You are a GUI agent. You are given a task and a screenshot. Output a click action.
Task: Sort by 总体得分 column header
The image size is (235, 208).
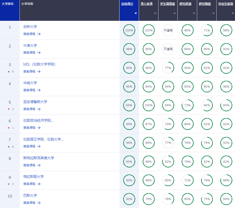tap(127, 4)
